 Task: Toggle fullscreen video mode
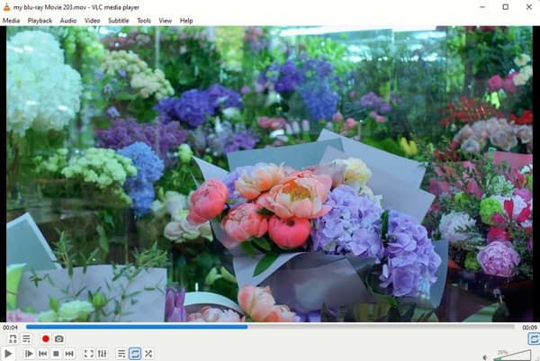[x=88, y=354]
